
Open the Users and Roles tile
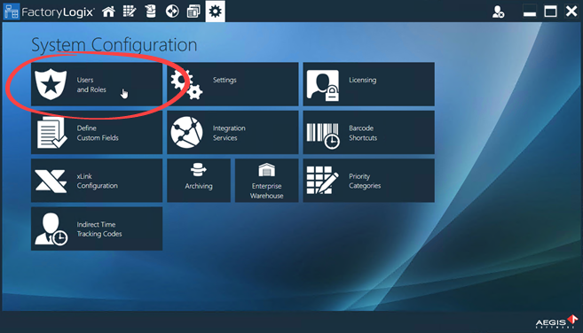pos(97,84)
